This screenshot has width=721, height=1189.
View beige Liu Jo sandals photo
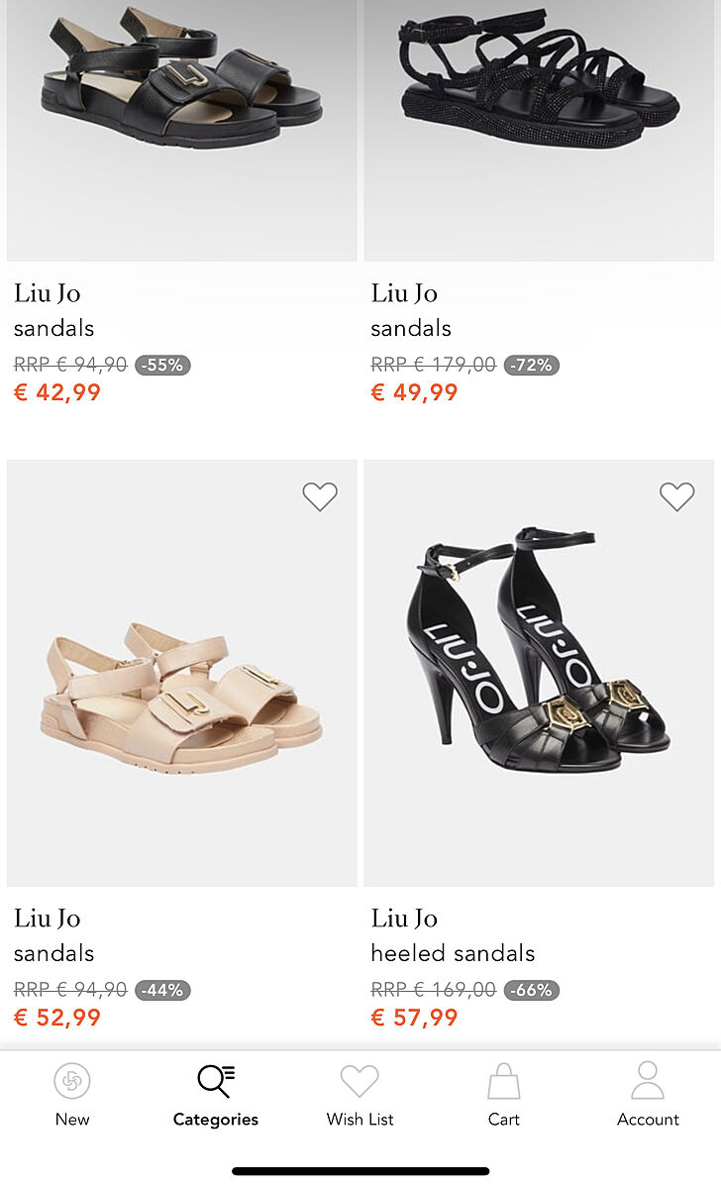coord(182,694)
